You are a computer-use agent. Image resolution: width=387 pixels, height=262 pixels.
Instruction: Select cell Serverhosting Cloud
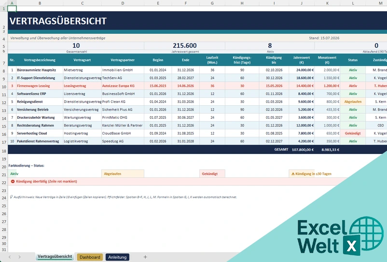coord(40,133)
